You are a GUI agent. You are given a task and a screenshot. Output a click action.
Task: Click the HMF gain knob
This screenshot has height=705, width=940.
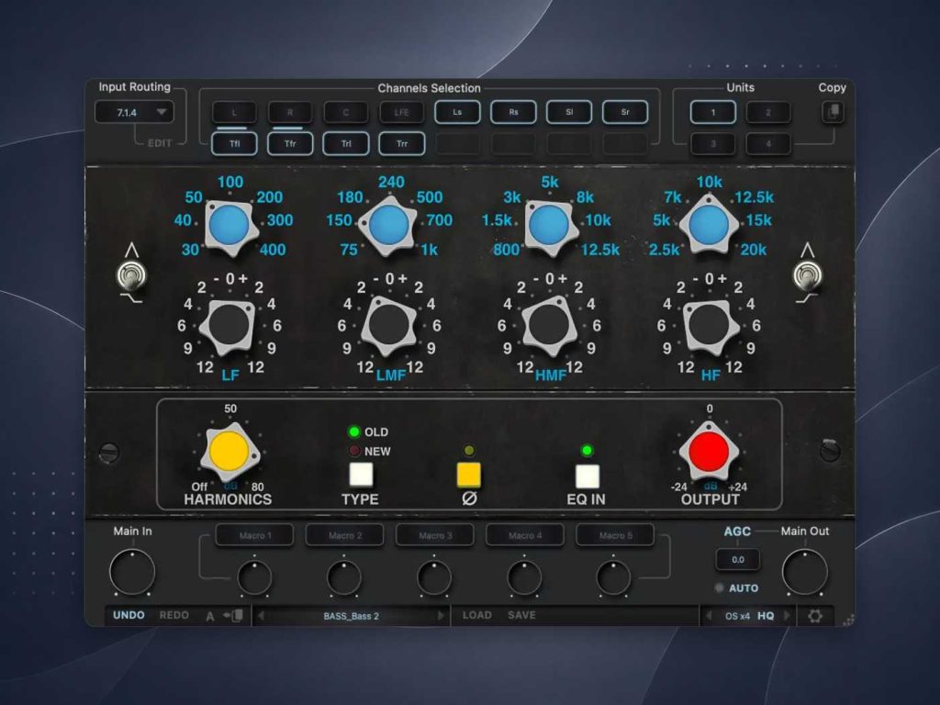[549, 324]
